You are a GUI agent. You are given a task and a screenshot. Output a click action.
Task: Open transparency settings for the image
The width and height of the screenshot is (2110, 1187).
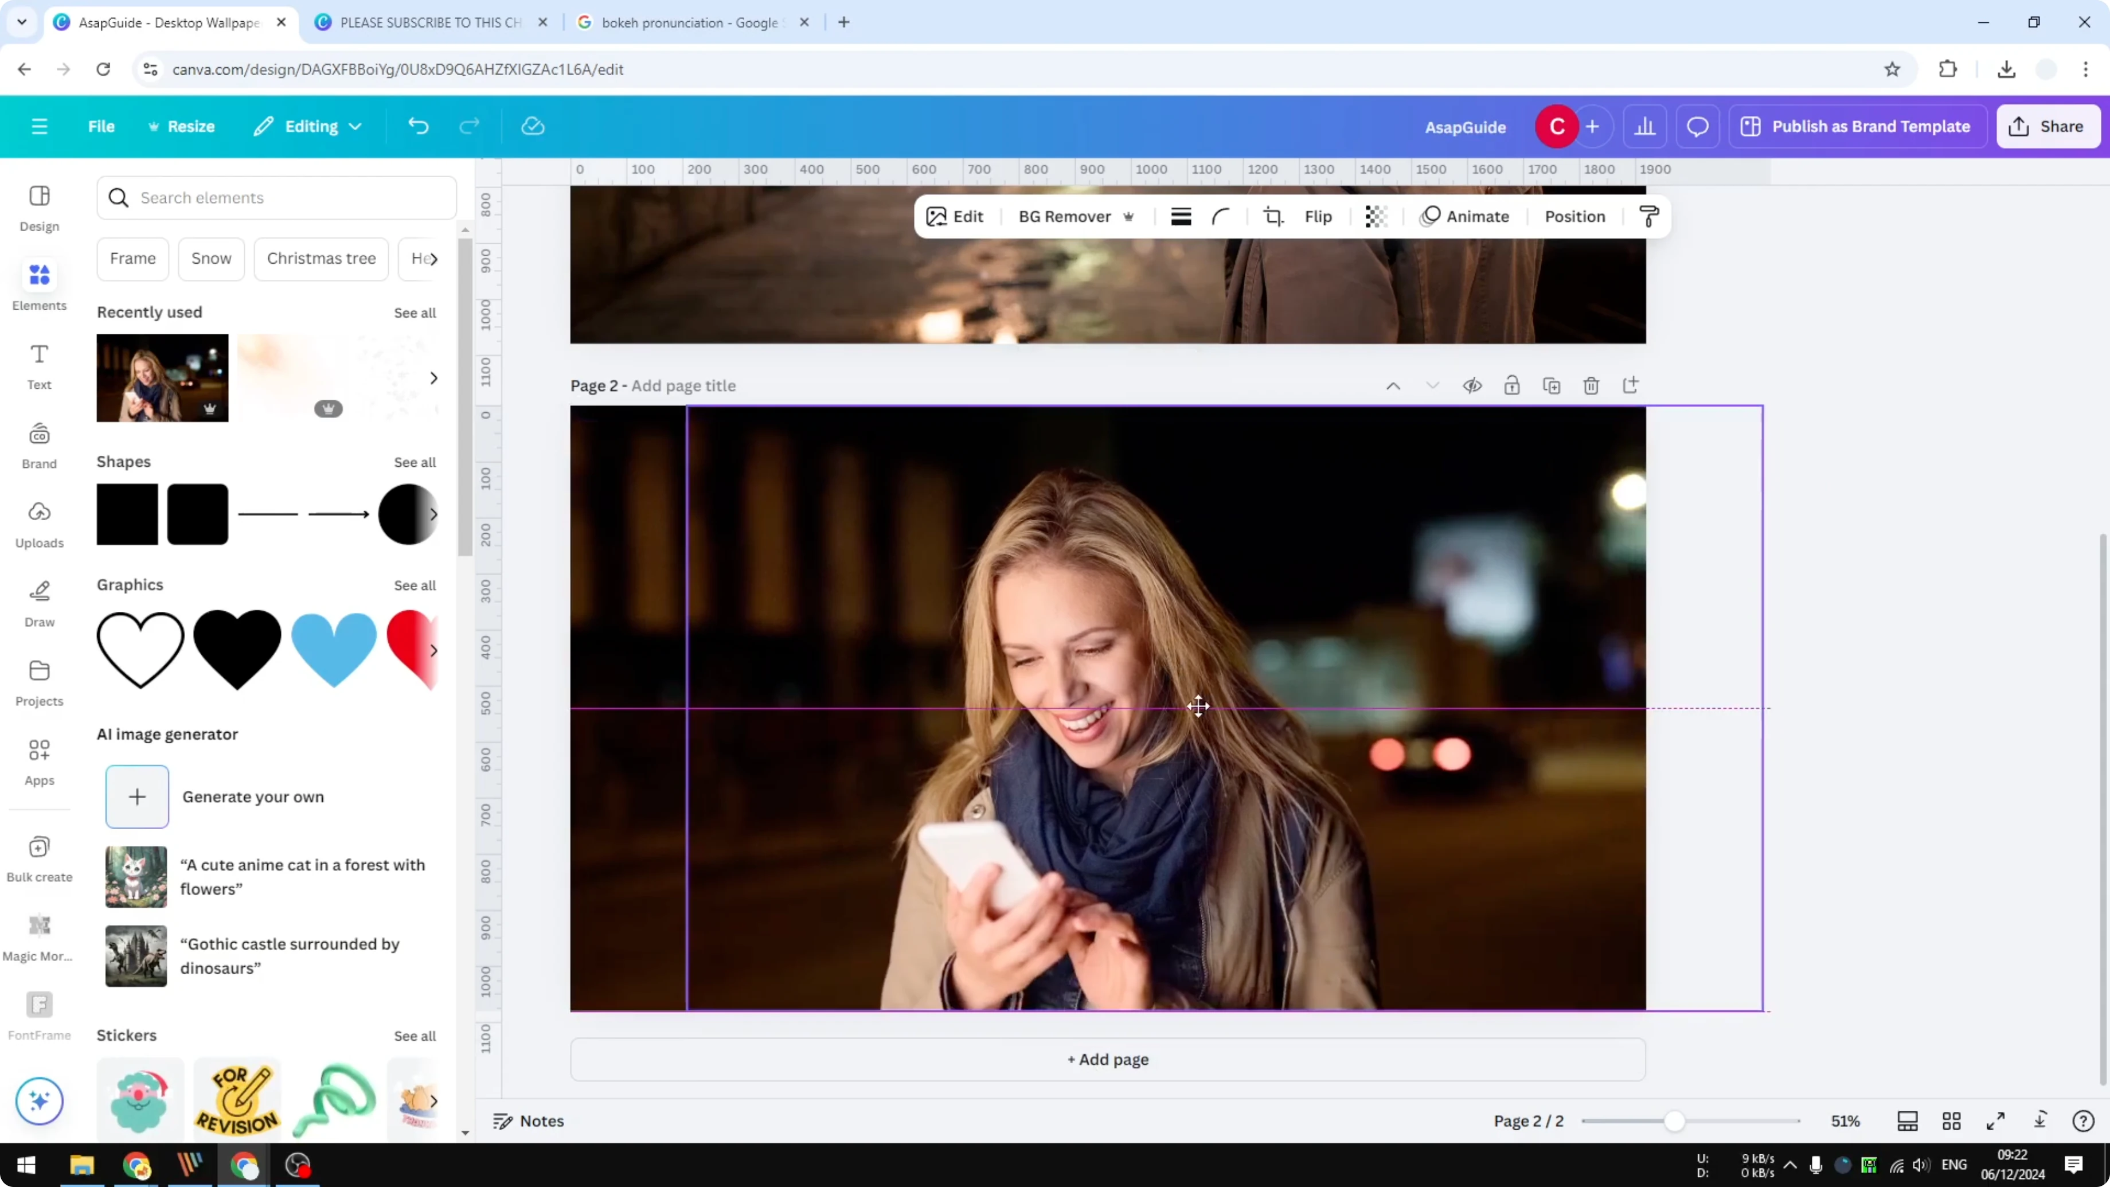tap(1376, 216)
